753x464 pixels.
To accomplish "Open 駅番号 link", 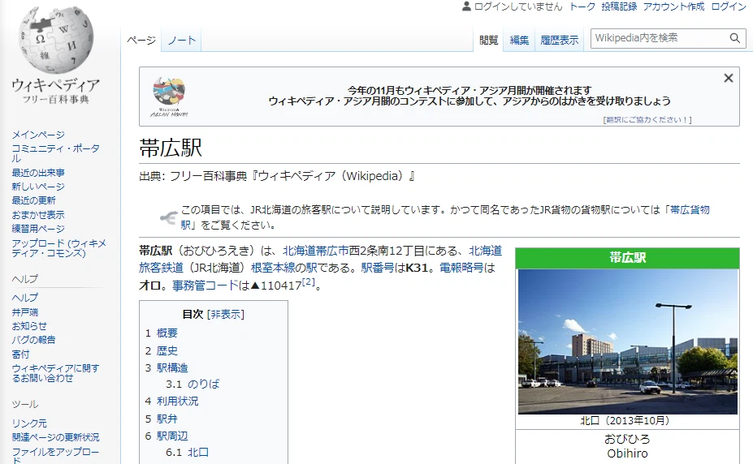I will (378, 268).
